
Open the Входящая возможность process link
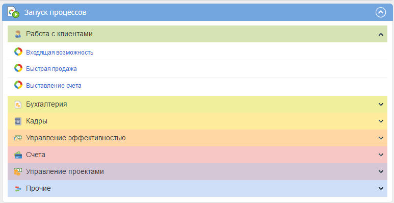click(x=60, y=53)
